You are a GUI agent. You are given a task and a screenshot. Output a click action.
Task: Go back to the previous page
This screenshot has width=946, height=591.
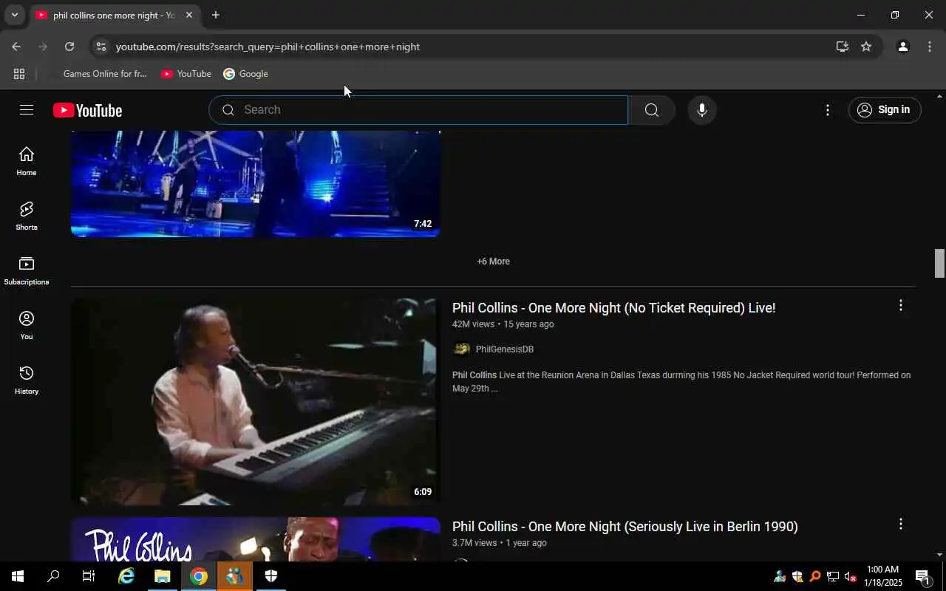tap(16, 47)
